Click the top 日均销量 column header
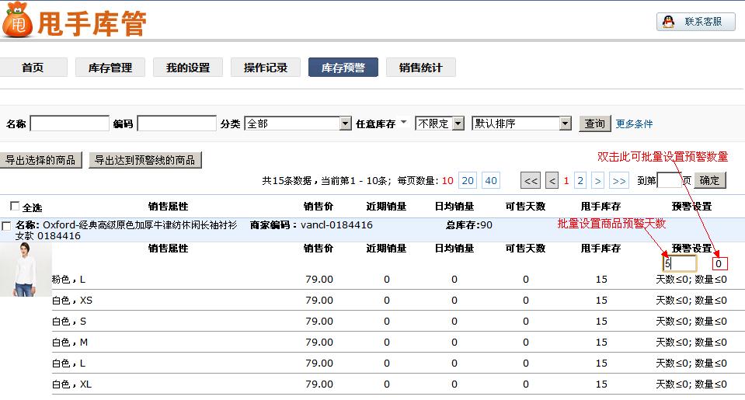The height and width of the screenshot is (400, 745). [x=454, y=206]
